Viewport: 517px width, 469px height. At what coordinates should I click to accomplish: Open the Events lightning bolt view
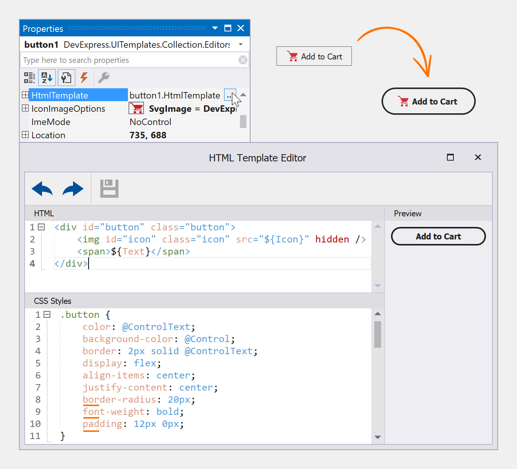pos(84,78)
